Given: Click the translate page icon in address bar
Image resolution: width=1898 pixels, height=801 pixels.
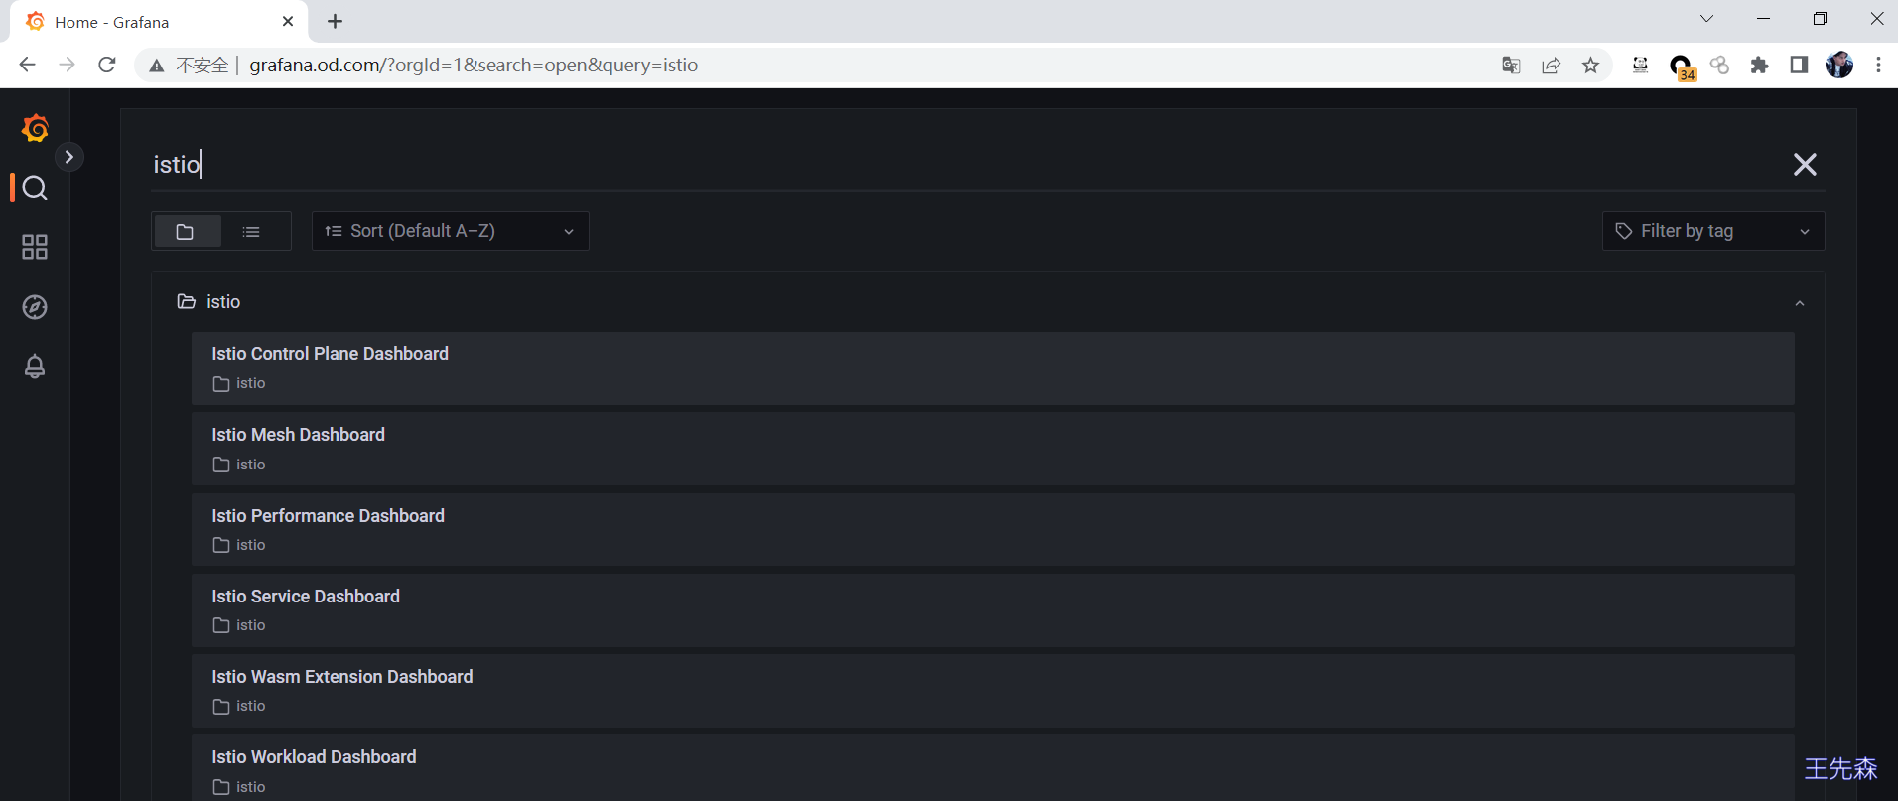Looking at the screenshot, I should [x=1511, y=65].
